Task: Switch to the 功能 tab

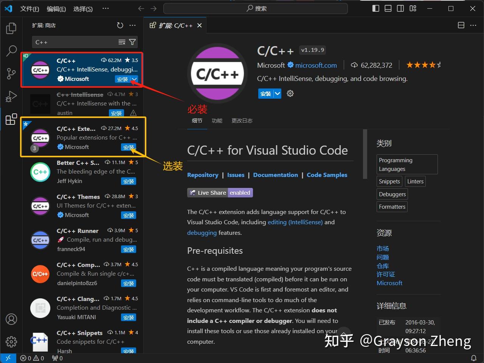Action: [x=217, y=121]
